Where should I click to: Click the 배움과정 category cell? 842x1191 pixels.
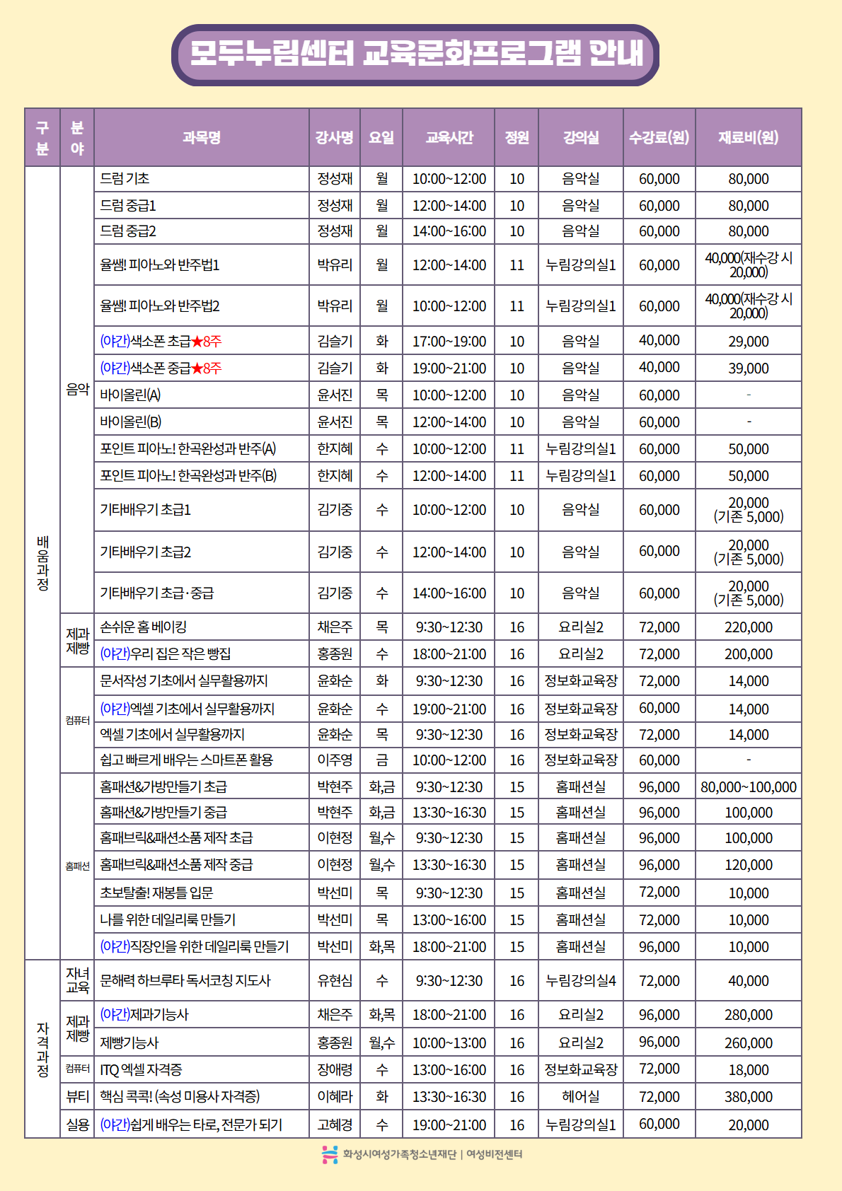tap(42, 563)
